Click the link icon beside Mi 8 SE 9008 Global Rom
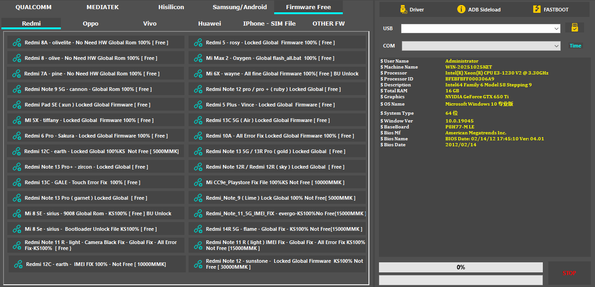595x287 pixels. pyautogui.click(x=17, y=213)
